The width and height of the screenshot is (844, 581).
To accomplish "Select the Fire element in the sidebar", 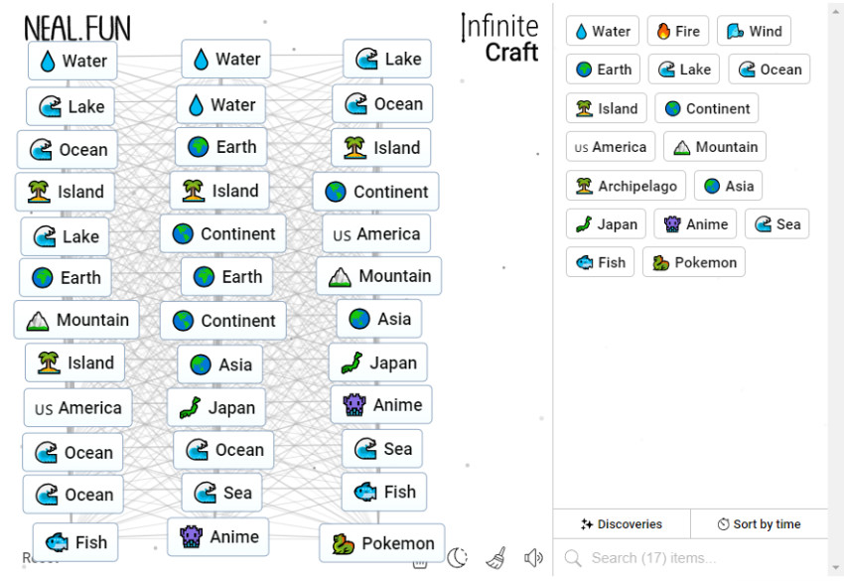I will [x=677, y=31].
